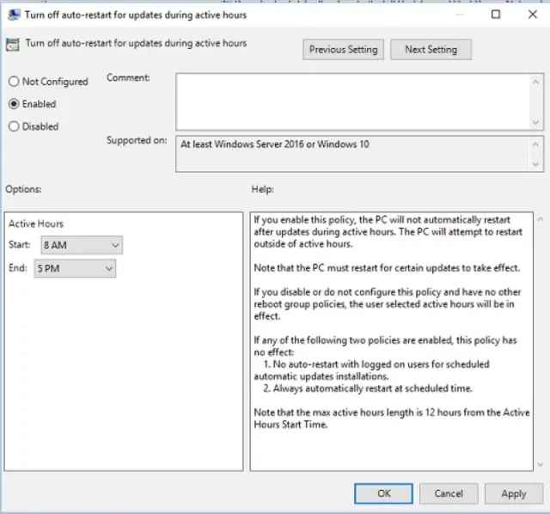Expand the End active hours dropdown
This screenshot has width=550, height=514.
(x=75, y=269)
